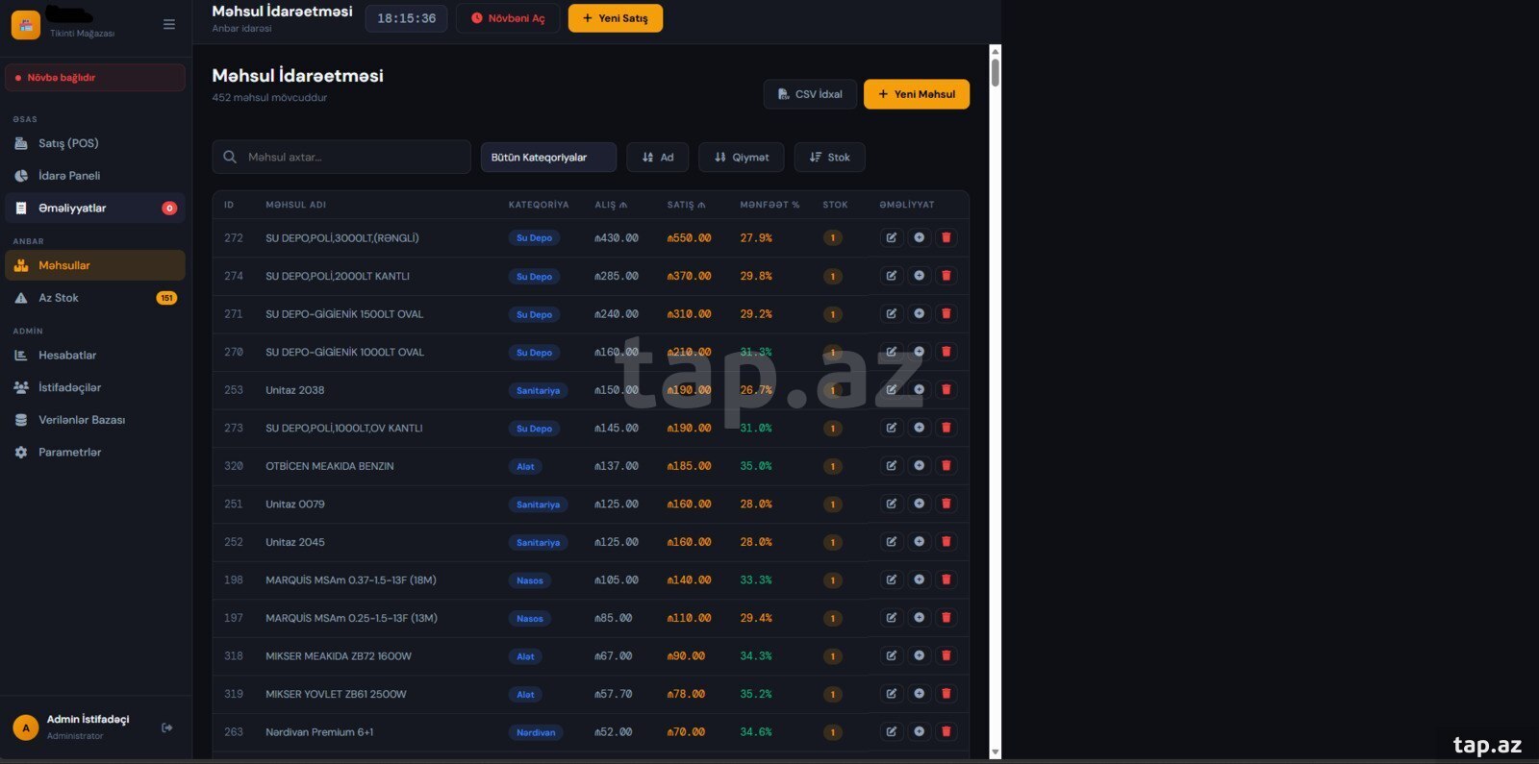Open the Bütün Kateqoriyalar dropdown
This screenshot has width=1539, height=764.
[548, 157]
